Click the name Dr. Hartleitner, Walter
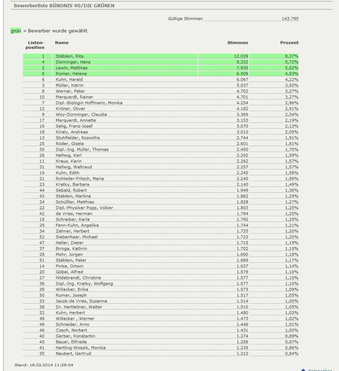This screenshot has height=371, width=339. pyautogui.click(x=79, y=307)
